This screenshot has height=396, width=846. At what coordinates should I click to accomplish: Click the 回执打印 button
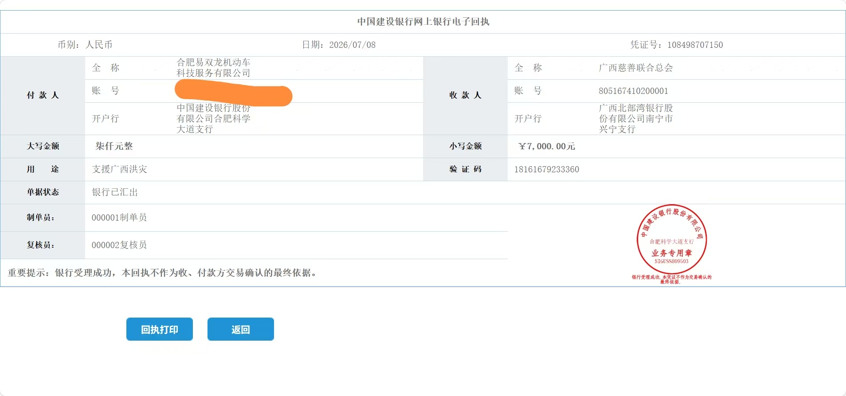coord(160,329)
